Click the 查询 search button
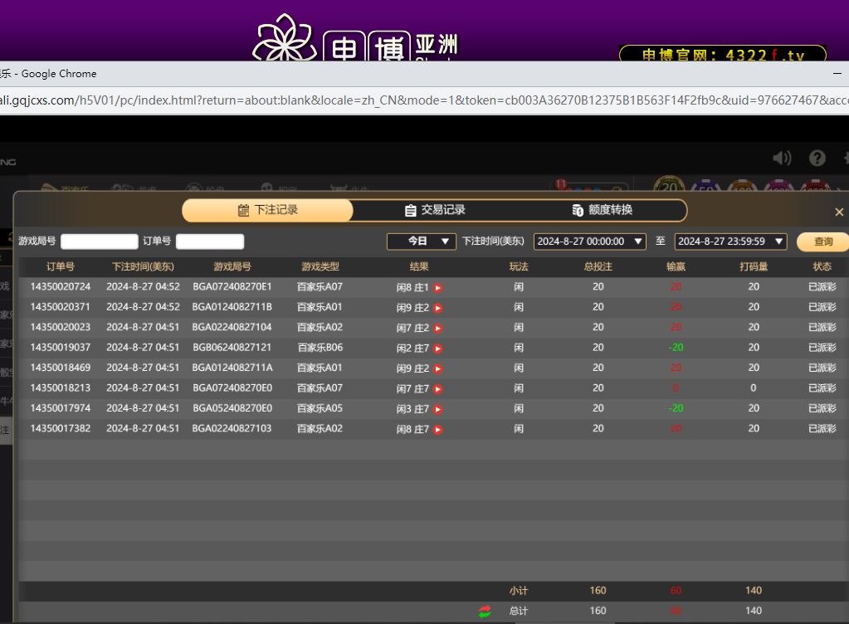 (822, 241)
